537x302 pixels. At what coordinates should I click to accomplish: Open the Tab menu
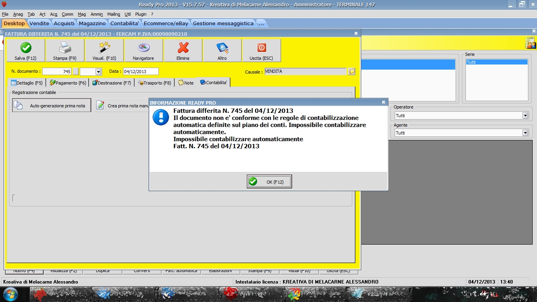(x=31, y=14)
